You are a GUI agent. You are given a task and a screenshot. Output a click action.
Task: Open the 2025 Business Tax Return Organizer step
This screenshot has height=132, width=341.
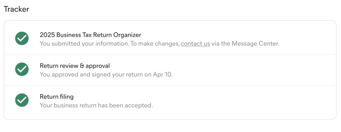pyautogui.click(x=91, y=35)
